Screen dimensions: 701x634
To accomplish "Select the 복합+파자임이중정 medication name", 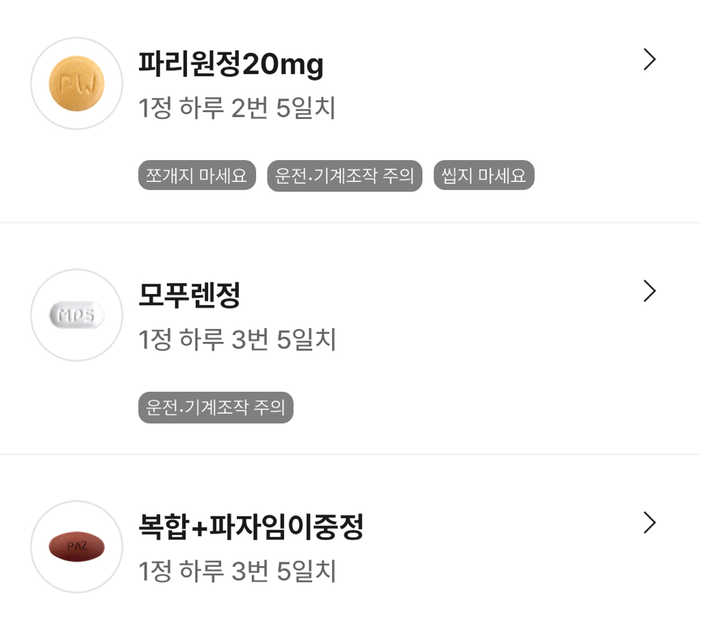I will pos(251,527).
